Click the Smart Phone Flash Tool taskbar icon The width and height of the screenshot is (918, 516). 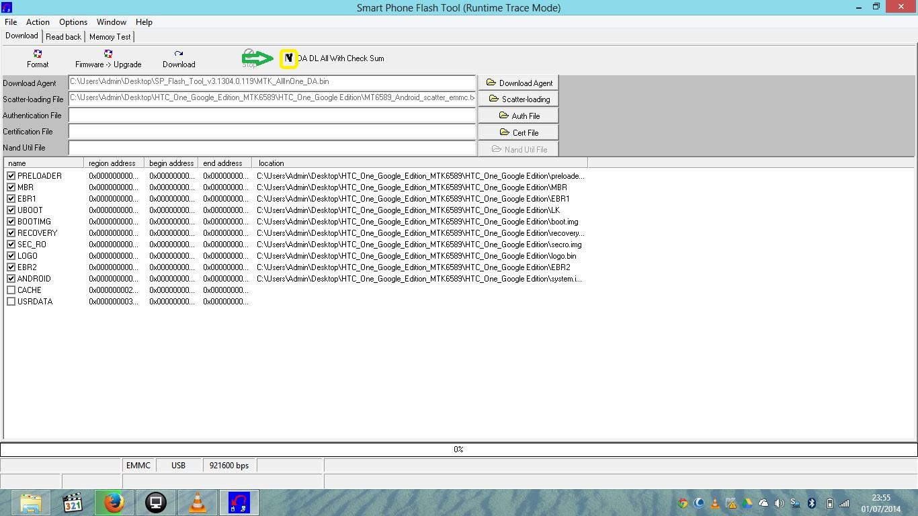[239, 502]
